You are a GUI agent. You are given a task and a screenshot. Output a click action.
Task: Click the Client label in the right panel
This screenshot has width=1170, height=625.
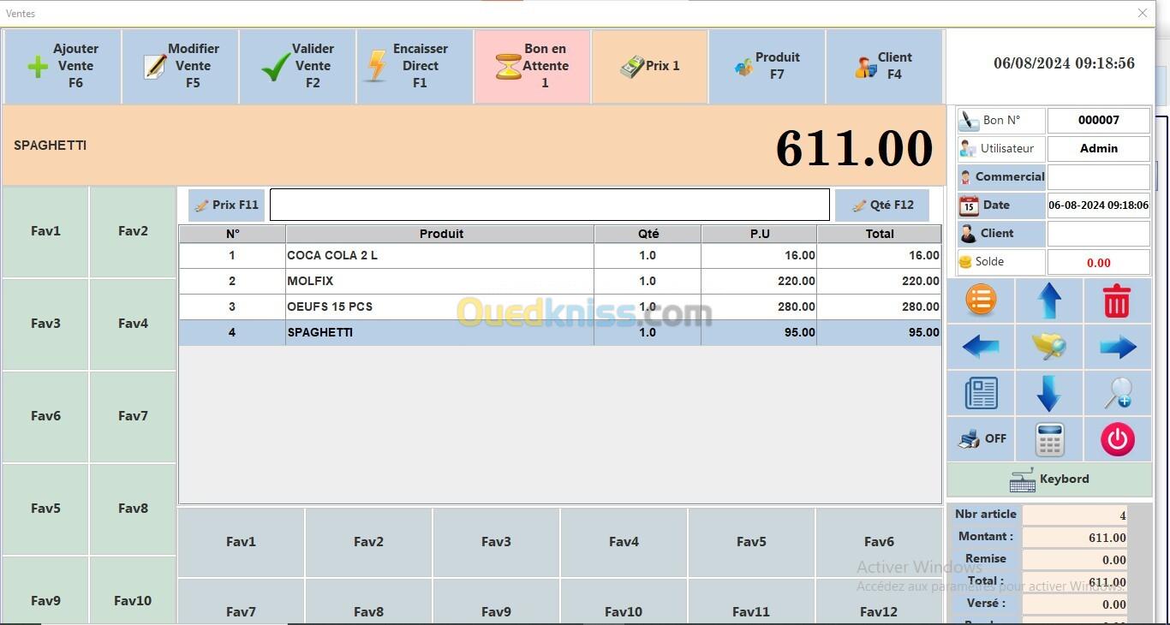[x=1001, y=234]
